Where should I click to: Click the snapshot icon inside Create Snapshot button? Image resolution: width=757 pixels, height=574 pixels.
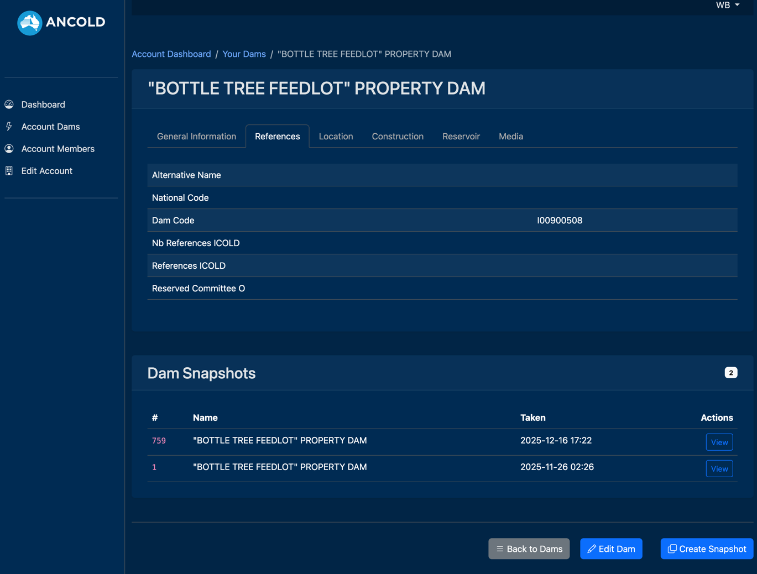coord(672,549)
